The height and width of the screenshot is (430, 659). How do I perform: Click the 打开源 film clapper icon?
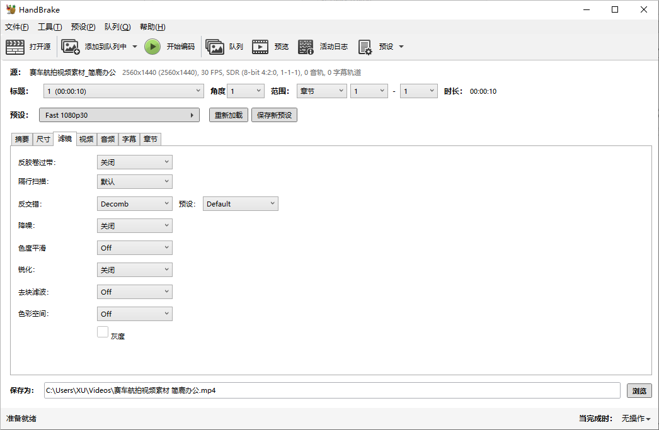pos(15,47)
